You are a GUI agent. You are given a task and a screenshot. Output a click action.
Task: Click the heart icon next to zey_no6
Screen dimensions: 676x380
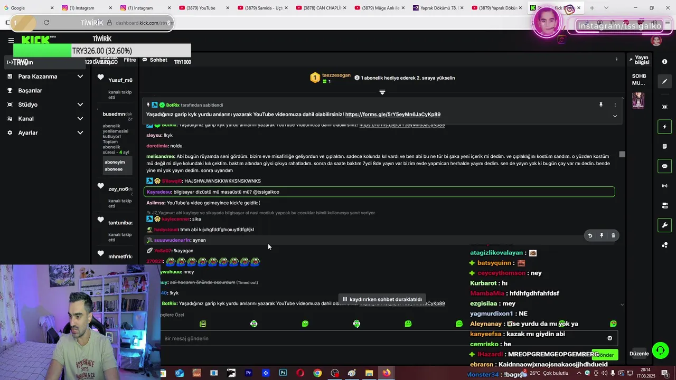pyautogui.click(x=101, y=186)
